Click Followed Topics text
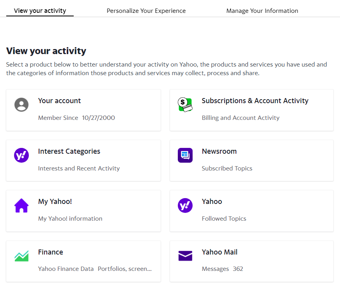Viewport: 340px width, 295px height. (224, 219)
